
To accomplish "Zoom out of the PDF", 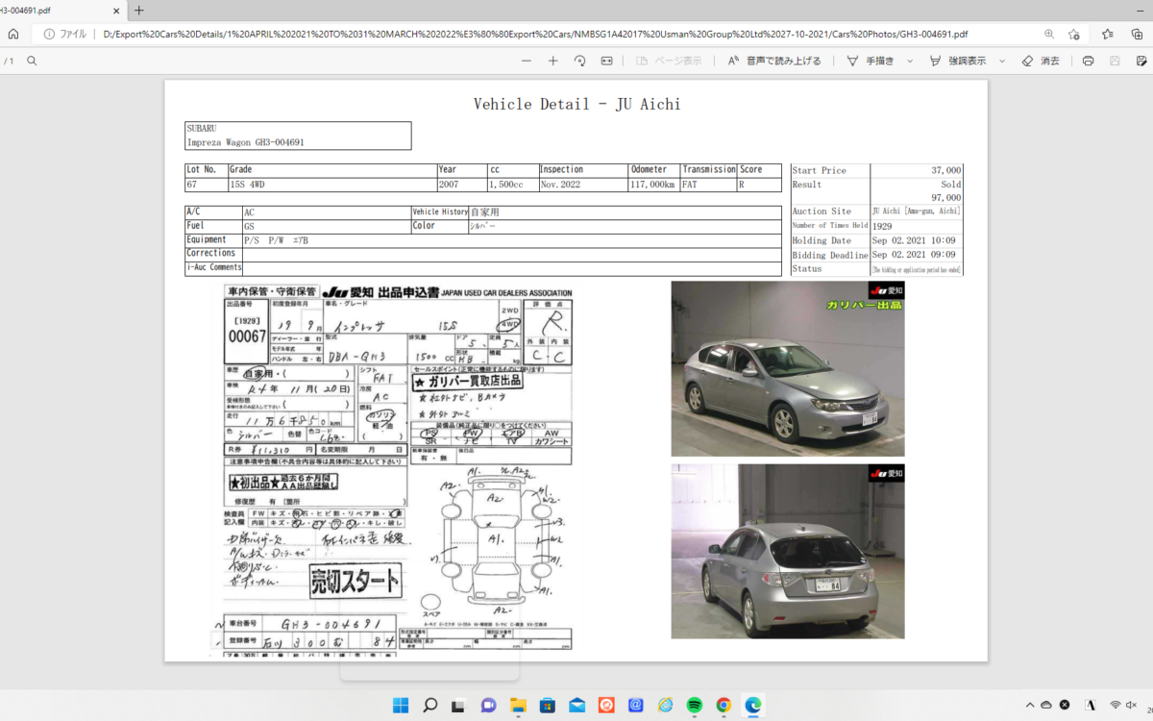I will pyautogui.click(x=526, y=61).
